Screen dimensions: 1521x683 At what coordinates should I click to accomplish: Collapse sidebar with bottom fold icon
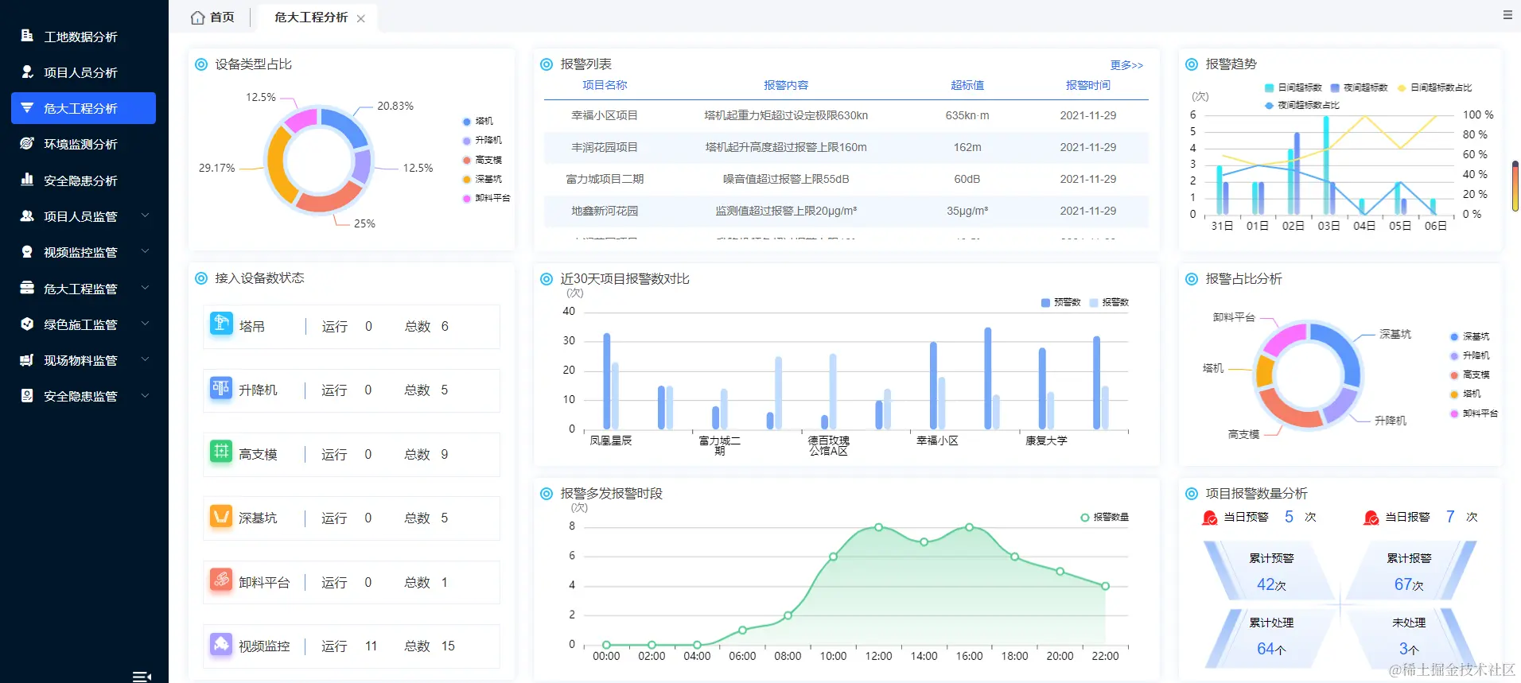(x=142, y=677)
